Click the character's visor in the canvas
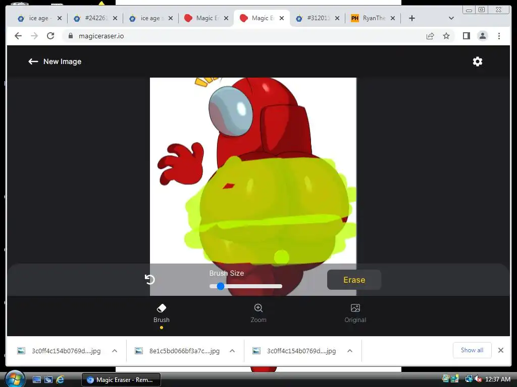This screenshot has height=387, width=517. pyautogui.click(x=231, y=110)
